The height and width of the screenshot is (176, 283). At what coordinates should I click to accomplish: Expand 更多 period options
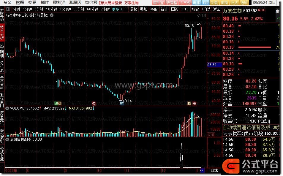point(117,9)
